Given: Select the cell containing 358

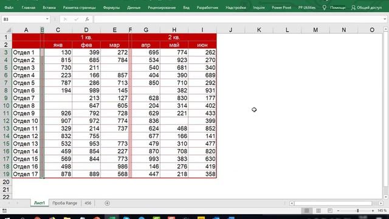Looking at the screenshot, I should click(202, 174).
